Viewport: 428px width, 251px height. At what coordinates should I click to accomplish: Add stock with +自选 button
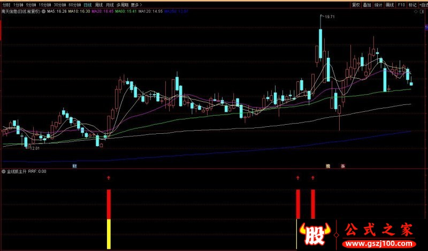(x=423, y=5)
